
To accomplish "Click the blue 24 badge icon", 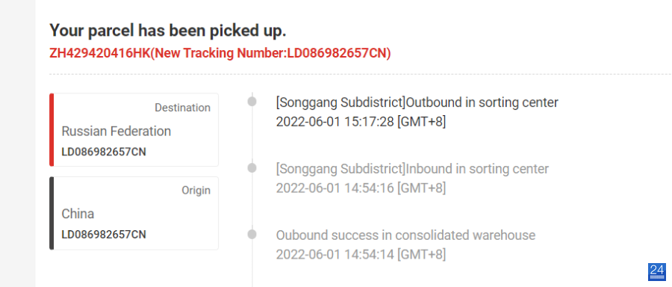I will pyautogui.click(x=657, y=272).
